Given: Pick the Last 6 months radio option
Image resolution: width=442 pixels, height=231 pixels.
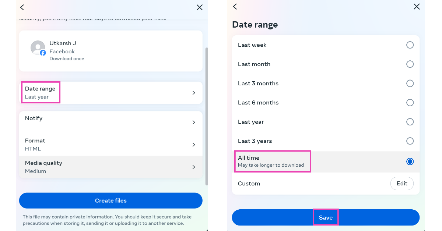Looking at the screenshot, I should (410, 103).
